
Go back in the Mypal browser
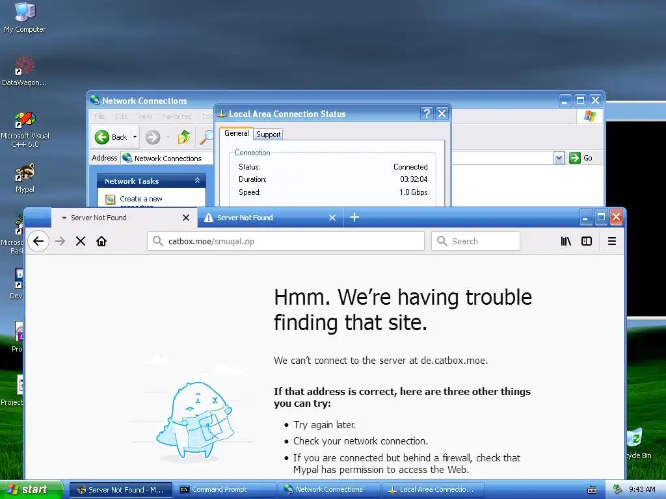[38, 241]
